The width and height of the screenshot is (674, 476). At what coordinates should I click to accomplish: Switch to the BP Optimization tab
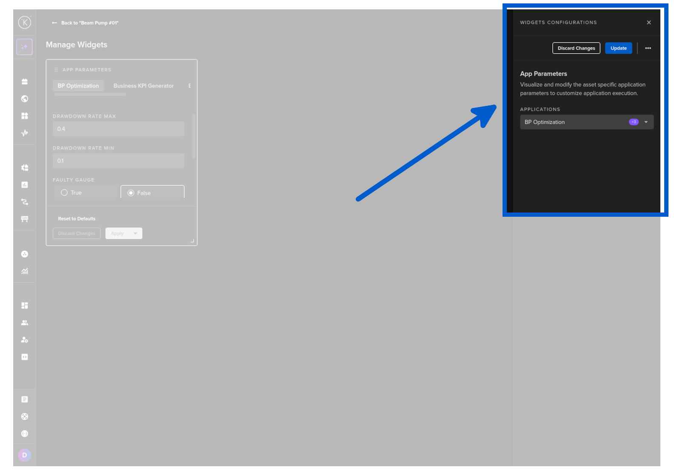coord(78,86)
